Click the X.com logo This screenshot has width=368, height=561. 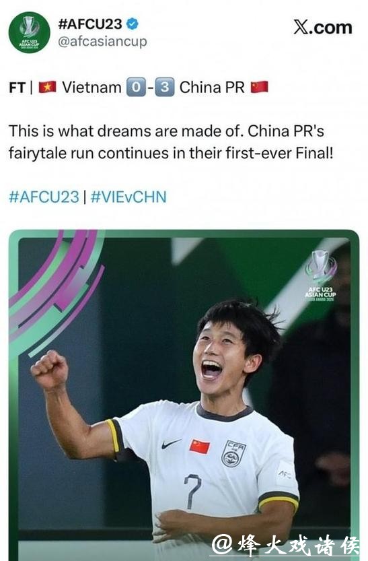323,28
